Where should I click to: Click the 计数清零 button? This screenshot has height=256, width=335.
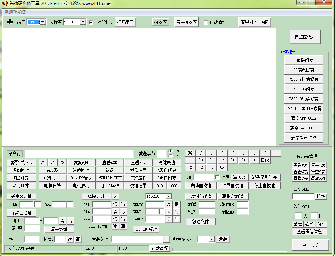(160, 248)
